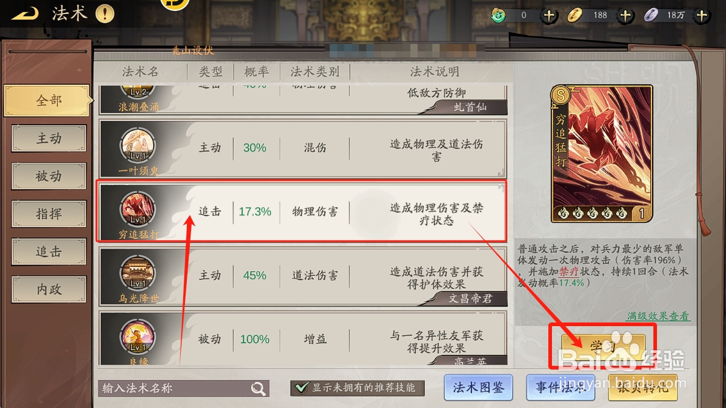Switch to the 内政 tab
The height and width of the screenshot is (408, 726).
(x=49, y=290)
